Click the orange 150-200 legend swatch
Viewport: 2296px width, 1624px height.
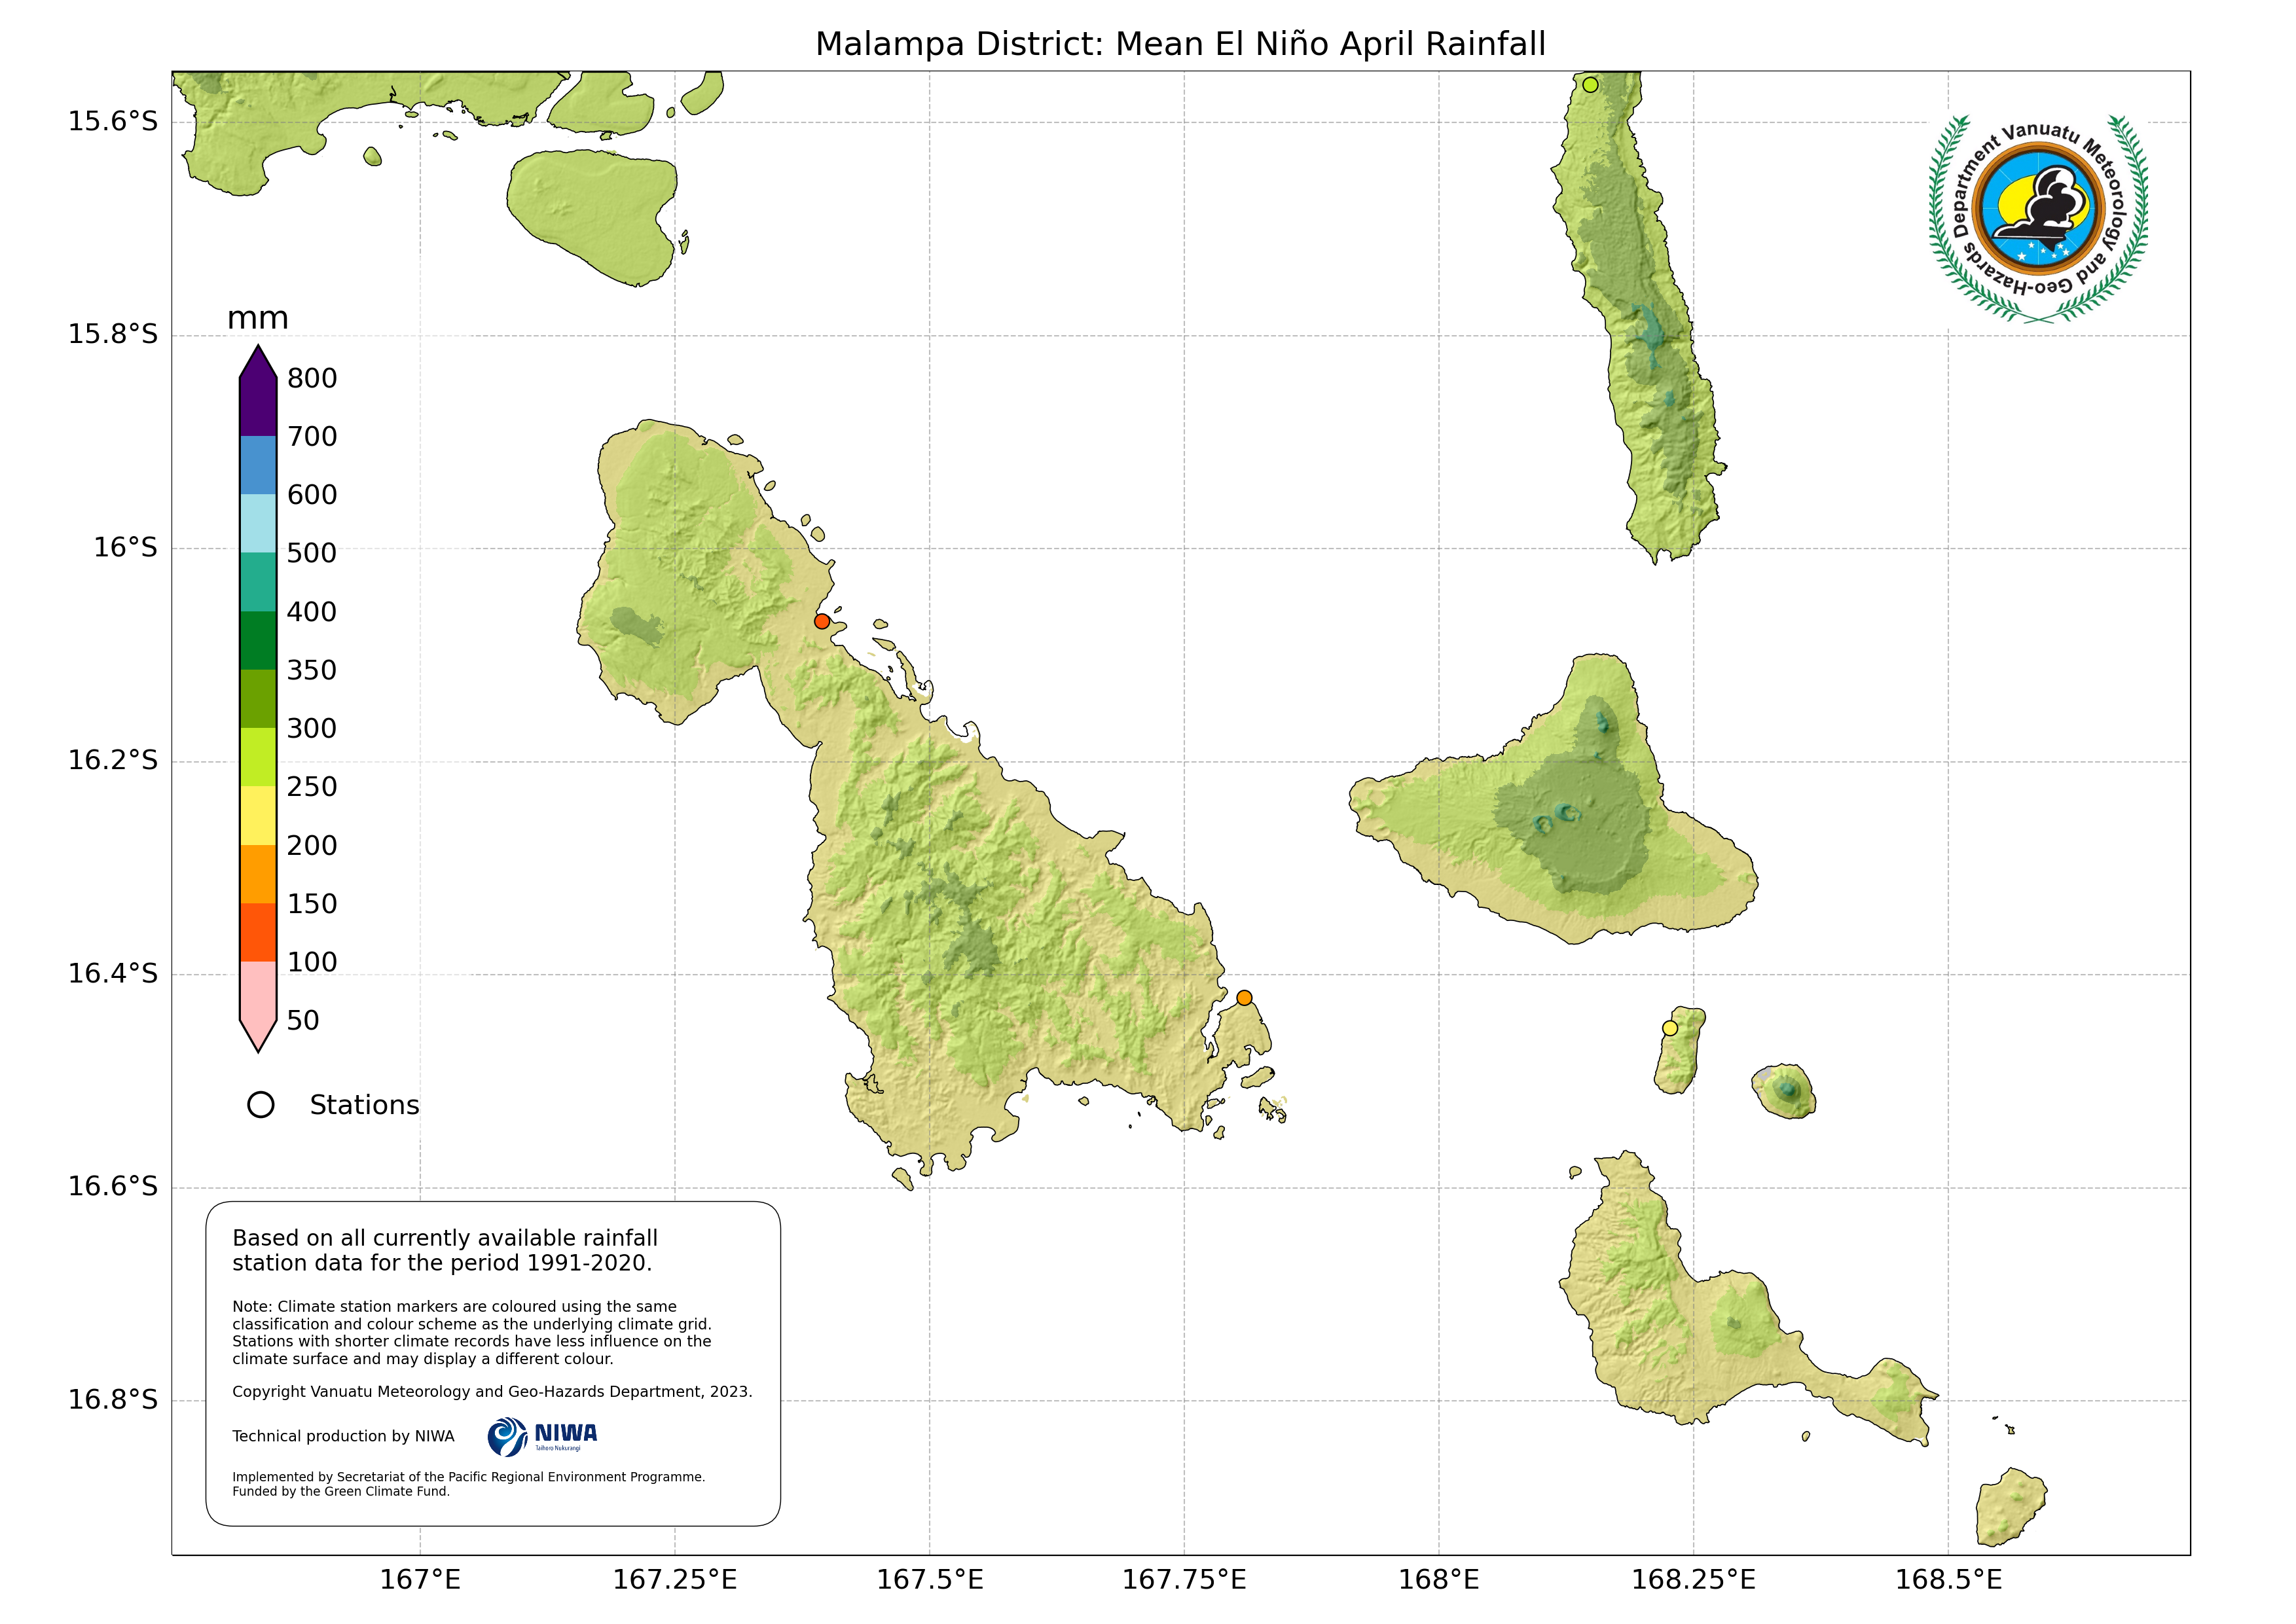click(258, 874)
